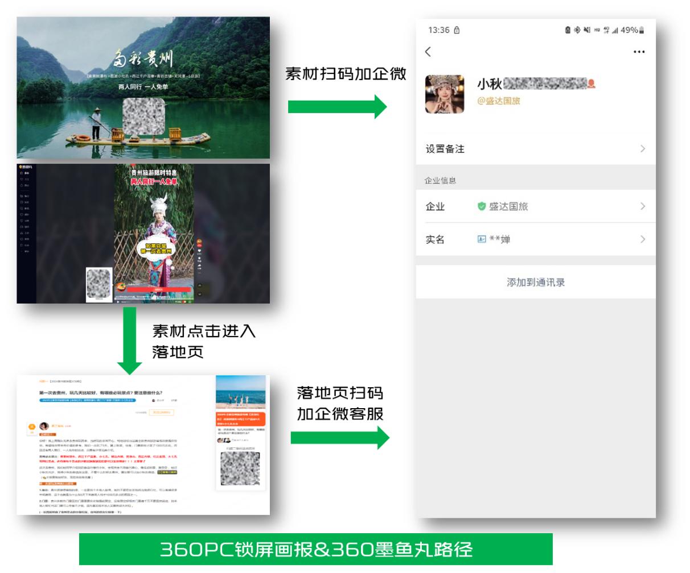Click the play button under the video
690x573 pixels.
(118, 301)
